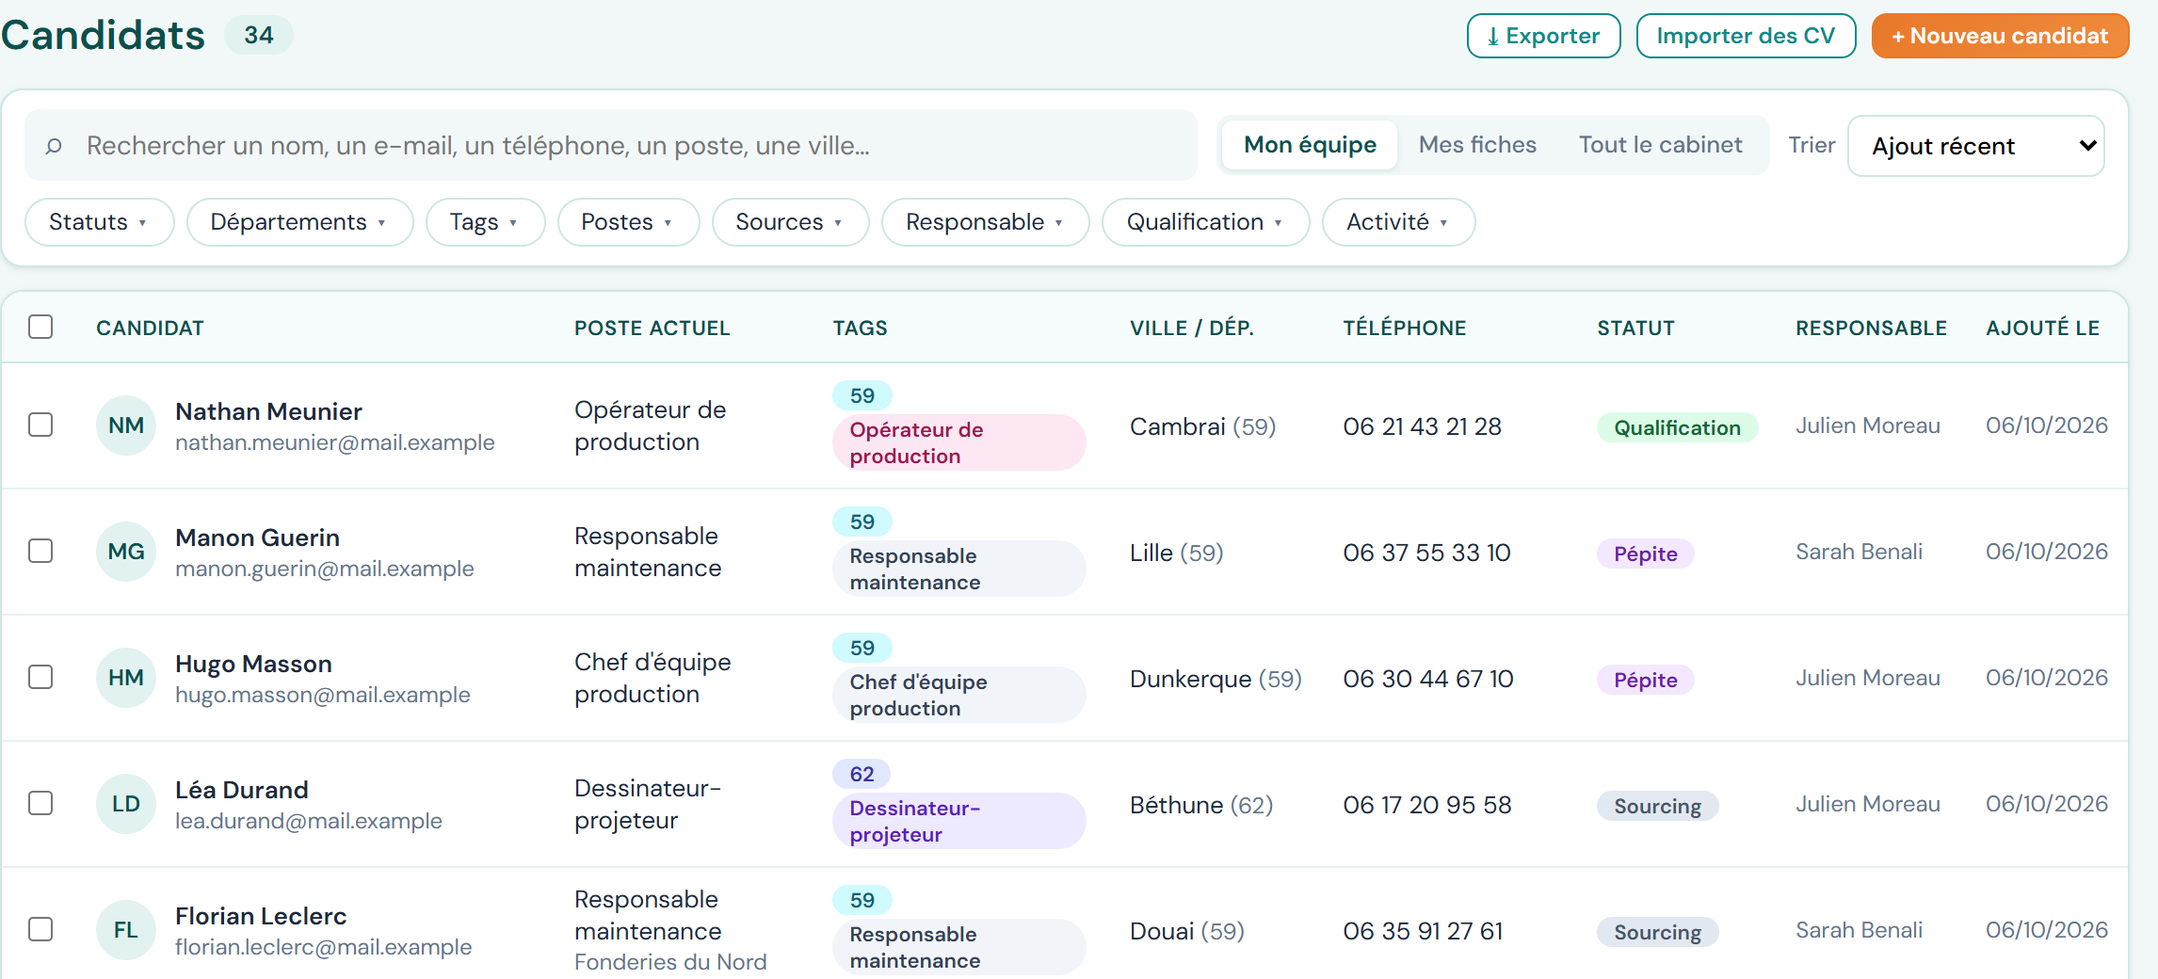Click the Dunkerque (59) city cell
Image resolution: width=2158 pixels, height=979 pixels.
click(1216, 679)
